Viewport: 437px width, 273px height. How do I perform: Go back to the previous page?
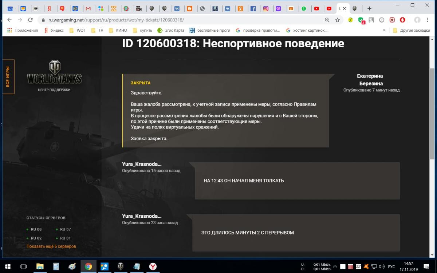point(9,20)
